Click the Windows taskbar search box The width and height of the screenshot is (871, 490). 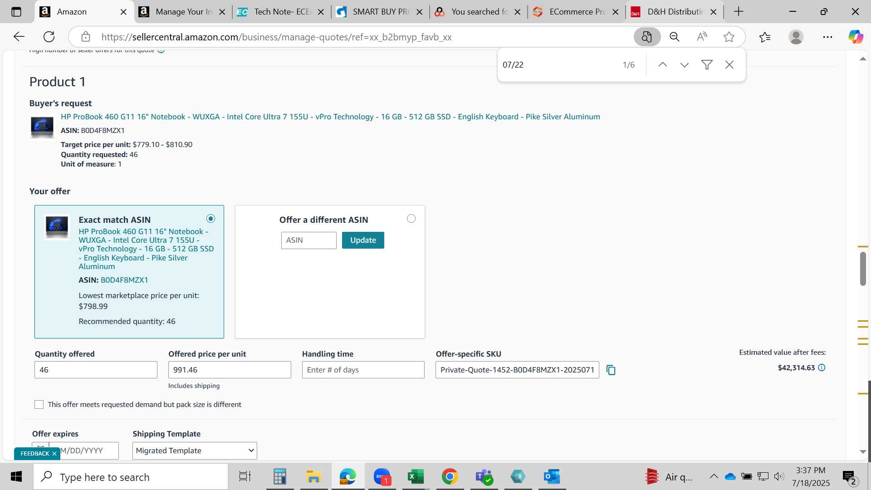(131, 477)
